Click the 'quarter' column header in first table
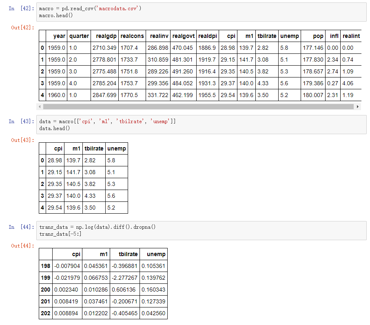This screenshot has width=370, height=325. [79, 36]
